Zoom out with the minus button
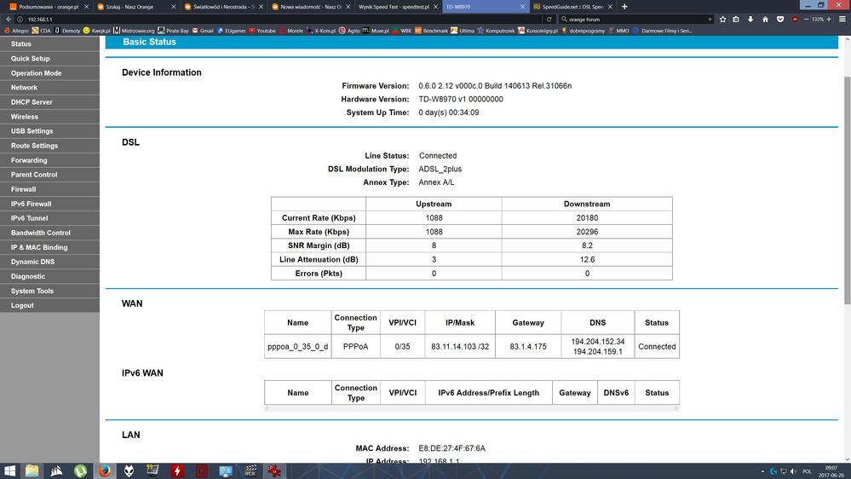This screenshot has width=851, height=479. pos(805,19)
